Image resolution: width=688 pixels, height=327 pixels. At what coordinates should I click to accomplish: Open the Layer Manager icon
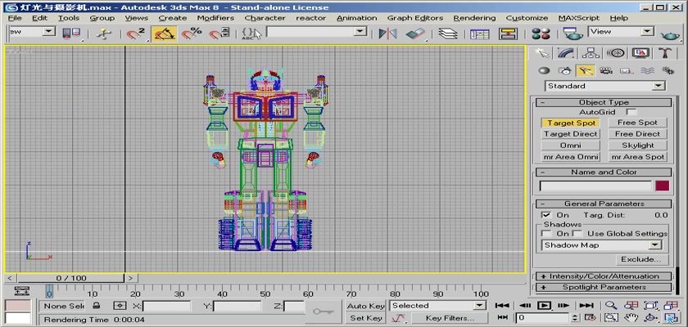[x=448, y=34]
